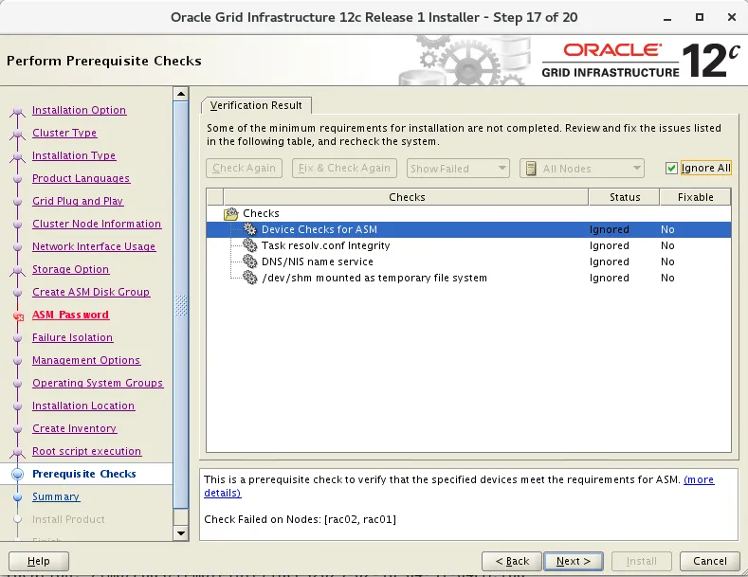Go to Installation Location step
This screenshot has height=577, width=748.
click(83, 406)
